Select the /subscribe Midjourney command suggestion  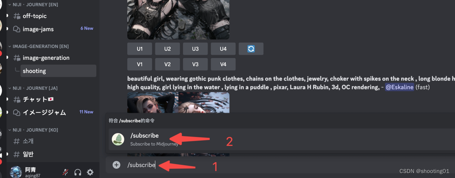282,139
